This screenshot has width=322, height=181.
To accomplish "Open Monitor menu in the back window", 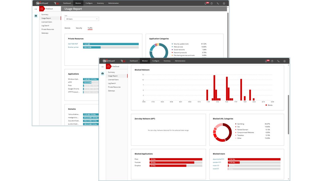I will point(78,3).
